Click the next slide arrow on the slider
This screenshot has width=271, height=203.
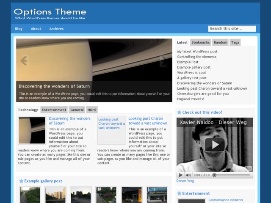click(x=164, y=61)
